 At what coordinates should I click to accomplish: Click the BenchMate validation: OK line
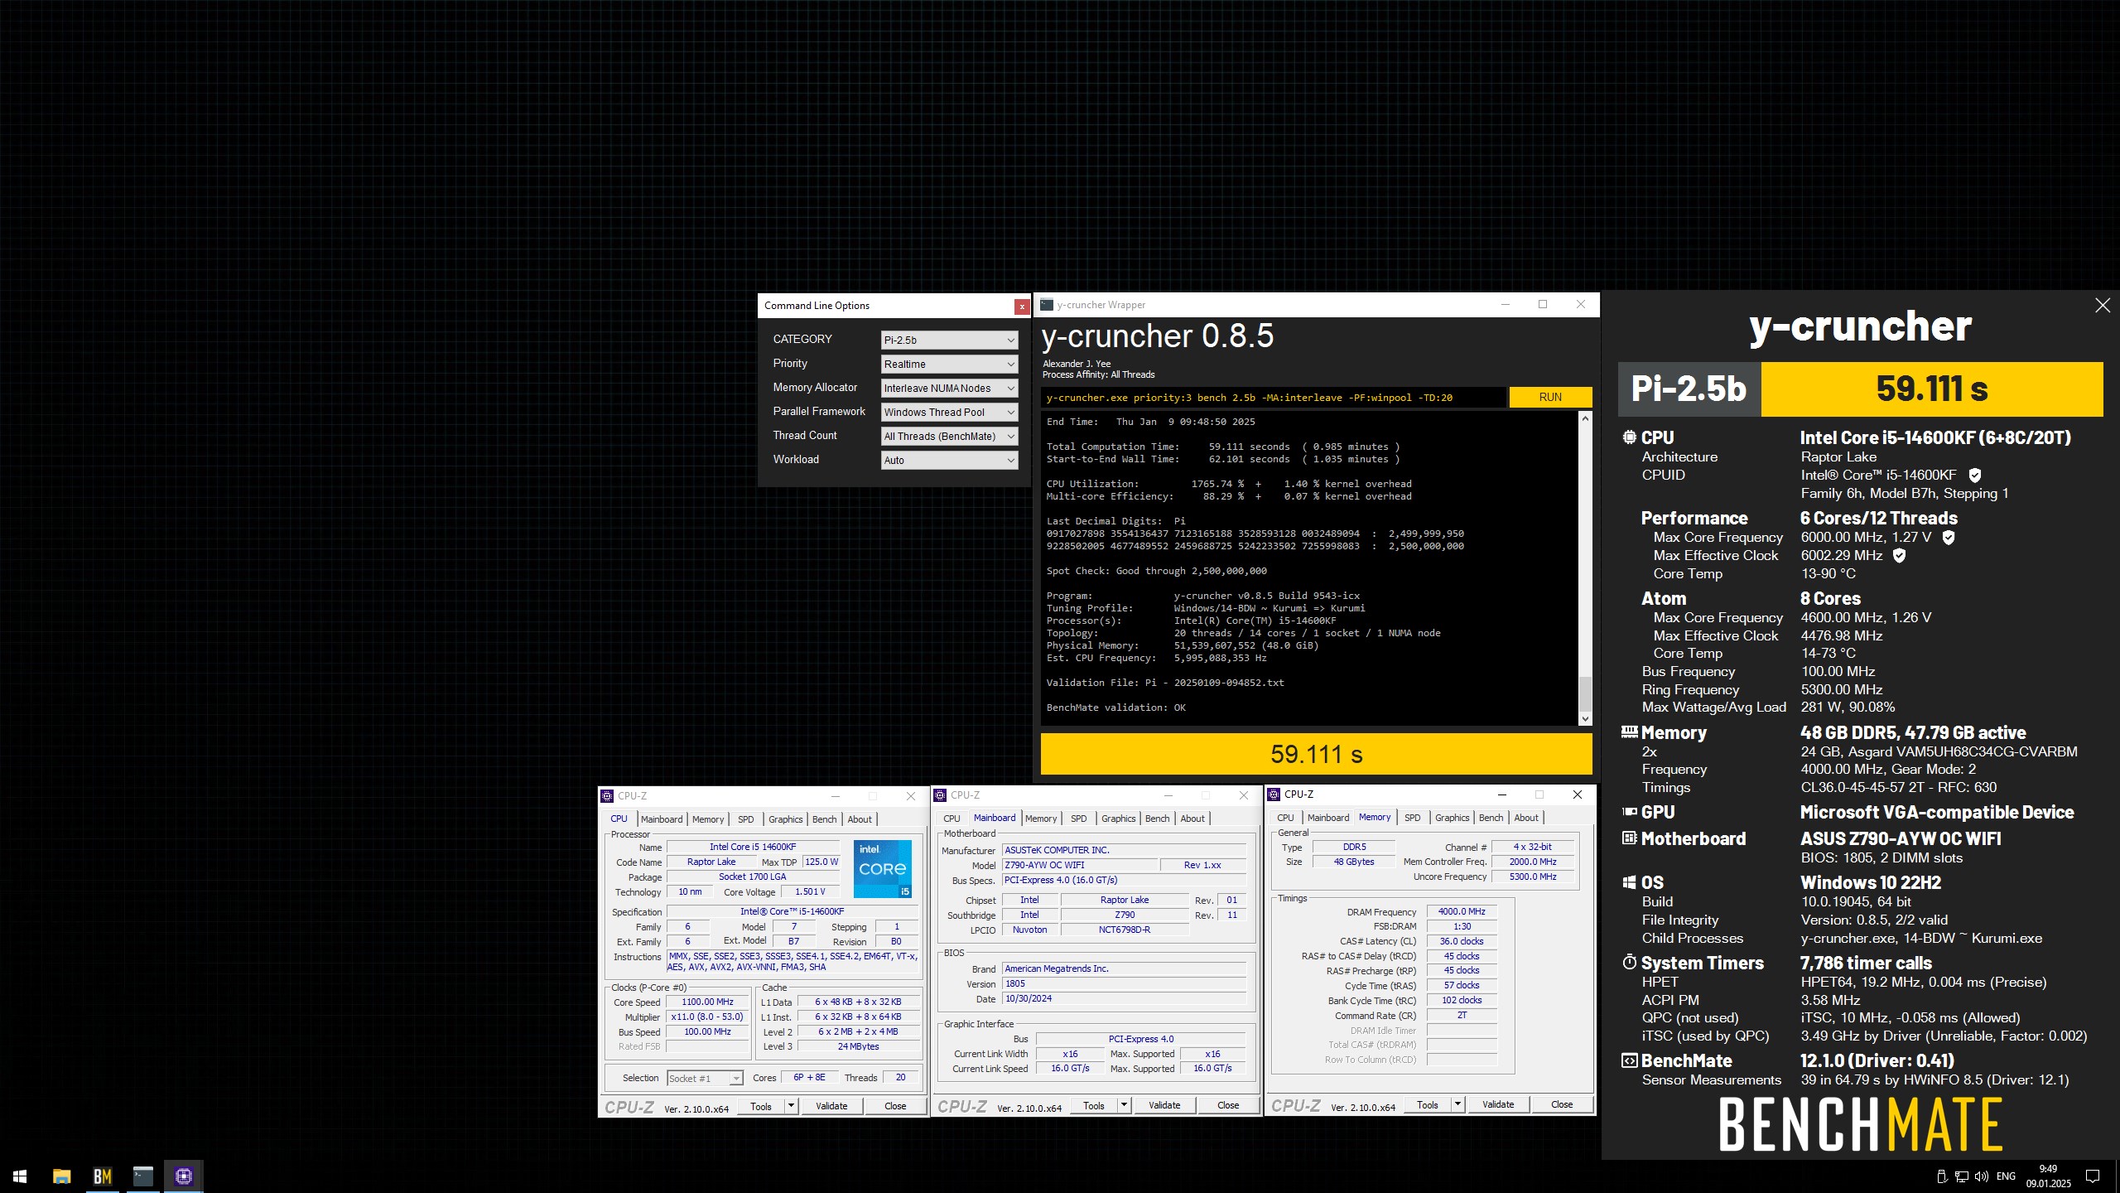click(x=1115, y=708)
